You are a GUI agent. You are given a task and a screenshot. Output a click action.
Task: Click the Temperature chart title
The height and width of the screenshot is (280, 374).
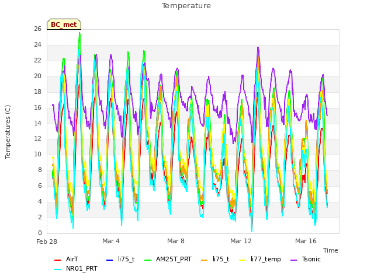pyautogui.click(x=186, y=6)
